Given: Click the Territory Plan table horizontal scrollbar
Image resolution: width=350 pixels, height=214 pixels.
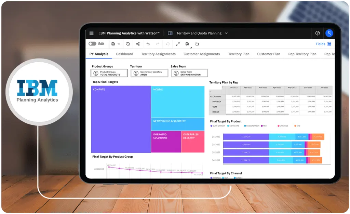Looking at the screenshot, I should pyautogui.click(x=257, y=115).
